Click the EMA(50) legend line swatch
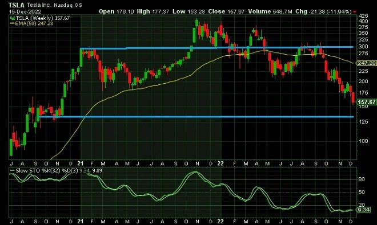This screenshot has width=377, height=225. (12, 23)
